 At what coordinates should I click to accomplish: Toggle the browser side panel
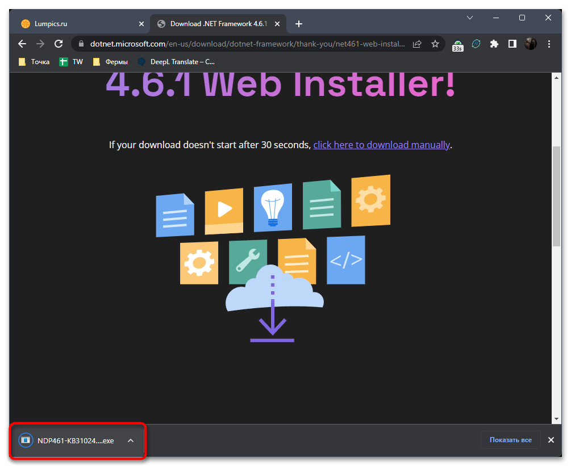tap(512, 44)
